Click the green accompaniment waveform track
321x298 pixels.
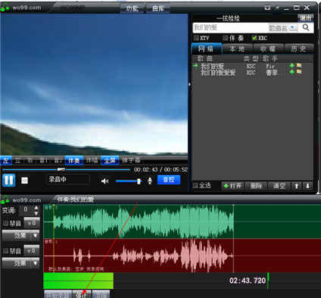(x=182, y=221)
